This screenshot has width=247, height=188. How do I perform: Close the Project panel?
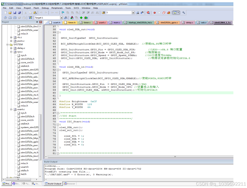(x=41, y=22)
